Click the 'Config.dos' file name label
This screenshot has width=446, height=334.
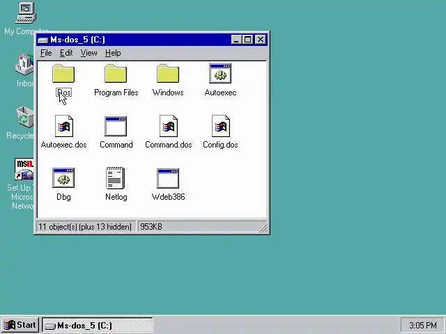tap(220, 145)
